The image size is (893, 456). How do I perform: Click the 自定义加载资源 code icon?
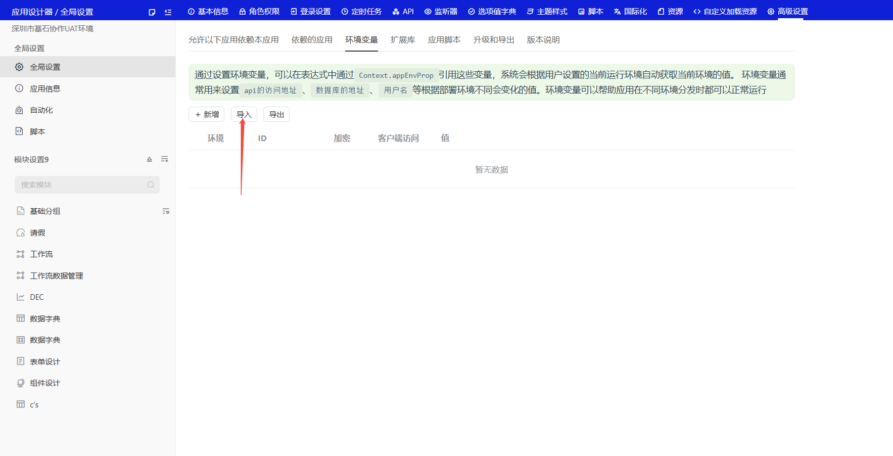click(x=697, y=12)
